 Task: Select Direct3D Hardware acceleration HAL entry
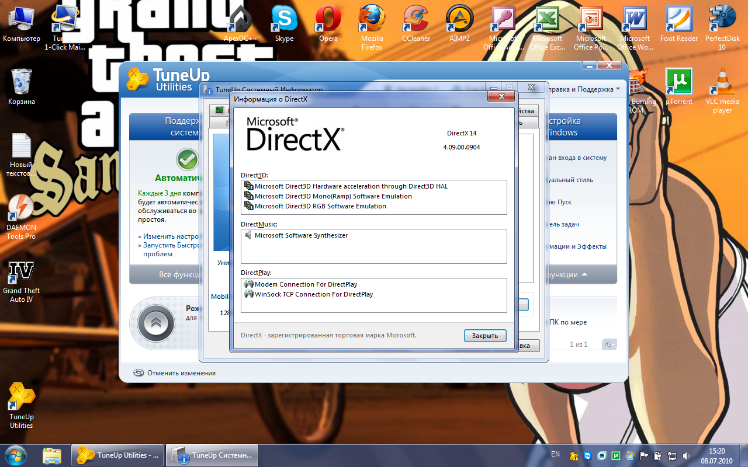[346, 186]
